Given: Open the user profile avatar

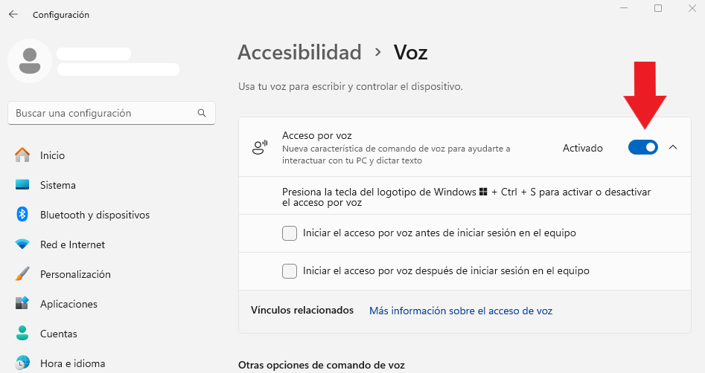Looking at the screenshot, I should point(30,61).
